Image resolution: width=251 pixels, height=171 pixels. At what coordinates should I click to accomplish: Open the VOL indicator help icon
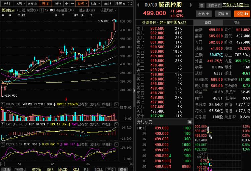(x=3, y=104)
